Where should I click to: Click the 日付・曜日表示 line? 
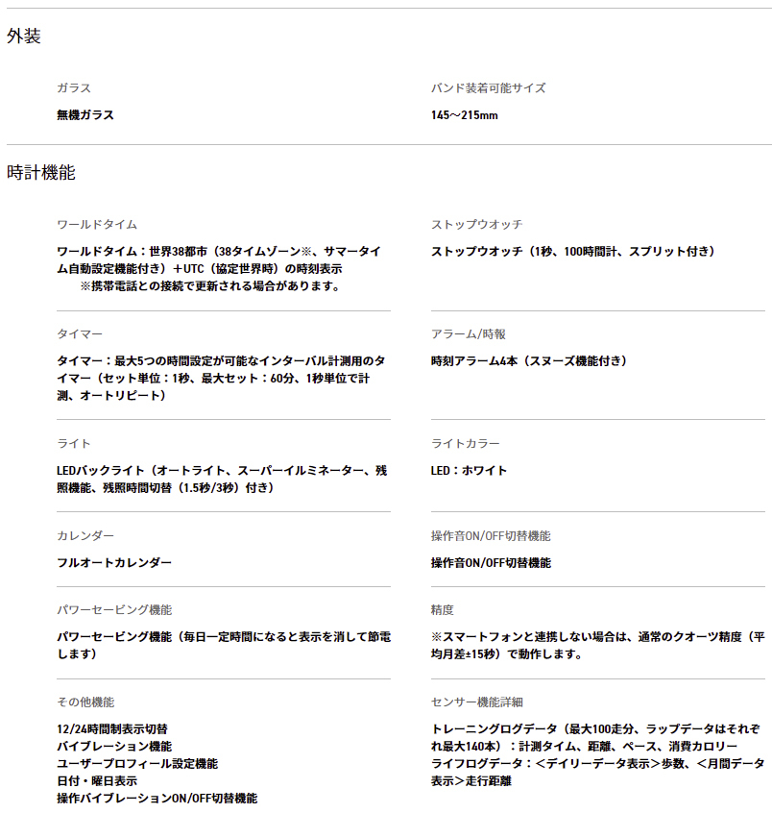coord(97,780)
